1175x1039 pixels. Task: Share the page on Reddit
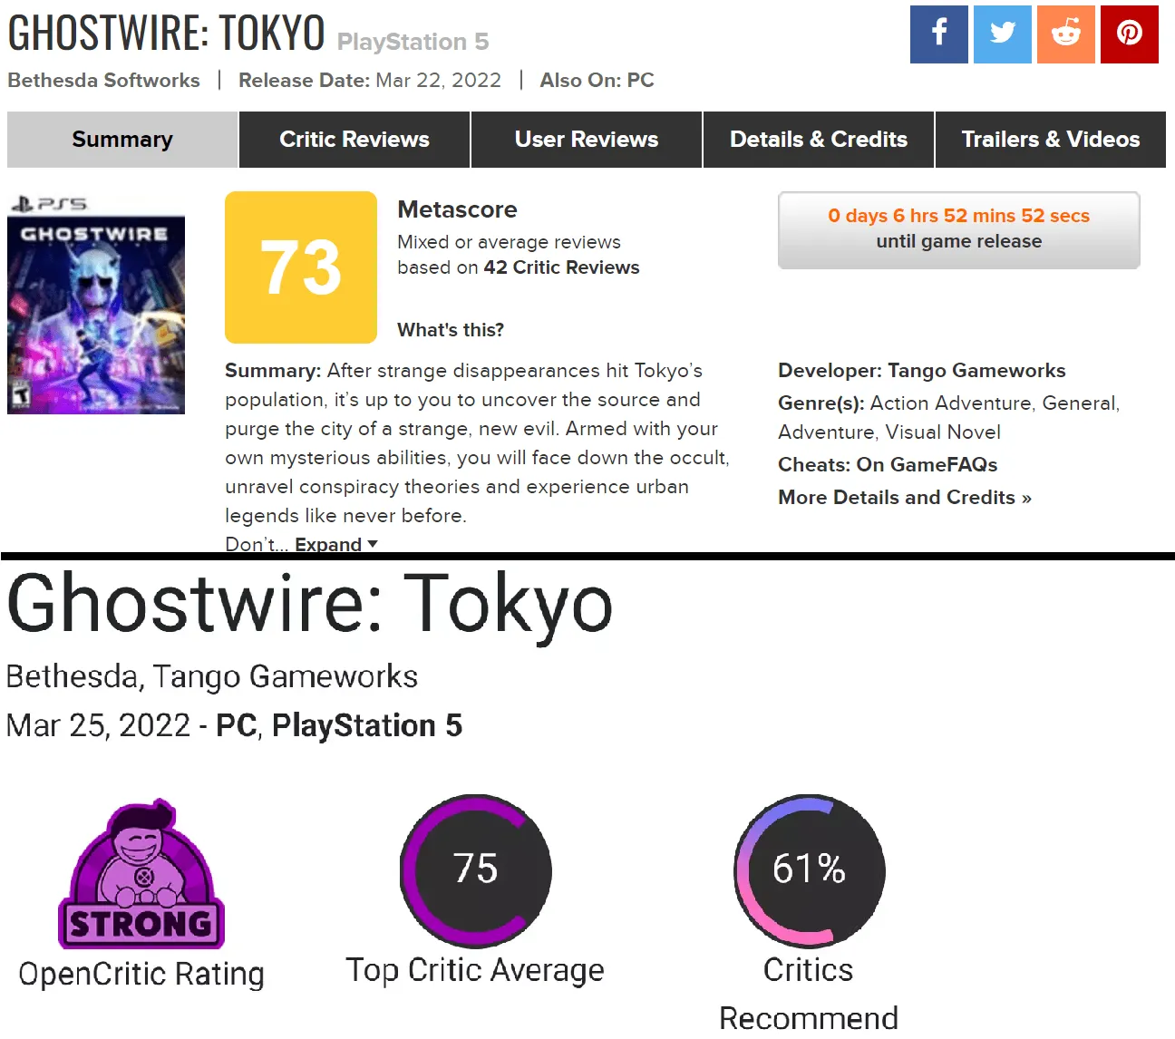coord(1066,34)
